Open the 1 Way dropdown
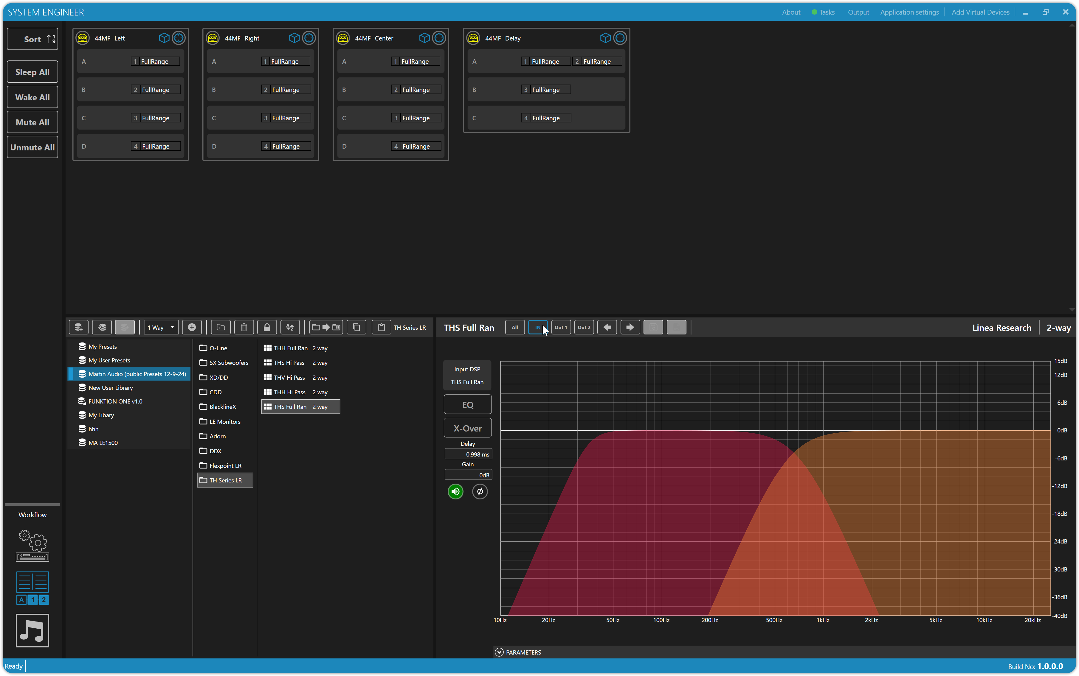Viewport: 1079px width, 676px height. click(x=161, y=327)
